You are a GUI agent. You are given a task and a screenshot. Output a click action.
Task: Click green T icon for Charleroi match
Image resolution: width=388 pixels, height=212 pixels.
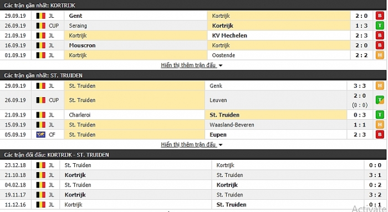point(380,115)
